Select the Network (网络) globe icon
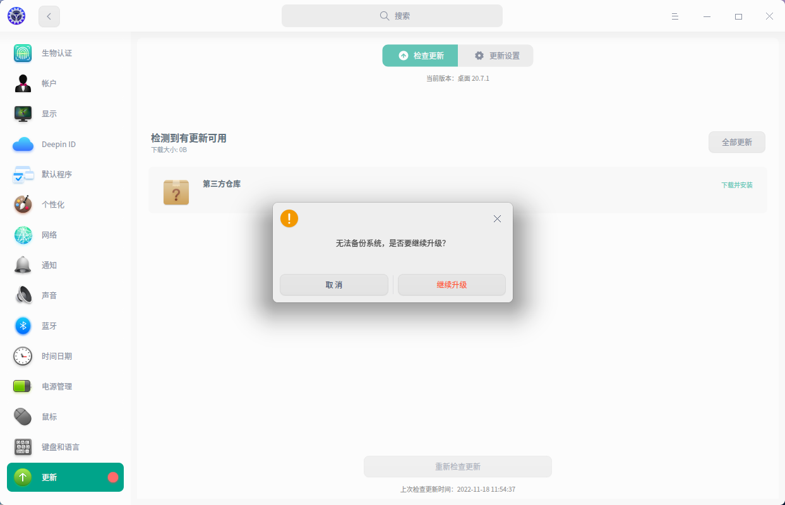Viewport: 785px width, 505px height. (23, 235)
